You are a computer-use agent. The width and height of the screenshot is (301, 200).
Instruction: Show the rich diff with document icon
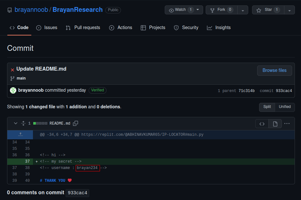[x=275, y=124]
